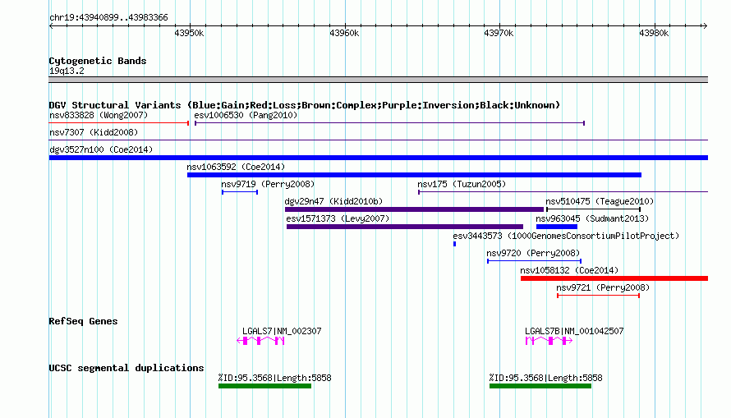
Task: Click the chr19:43940899..43983366 coordinate label
Action: pos(108,17)
